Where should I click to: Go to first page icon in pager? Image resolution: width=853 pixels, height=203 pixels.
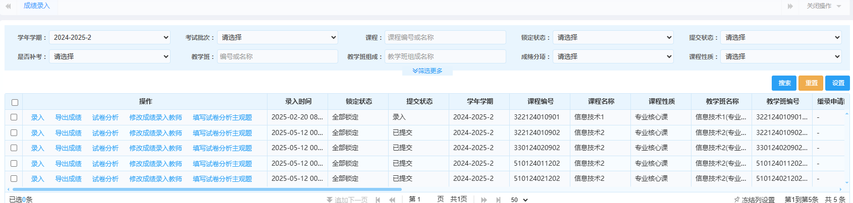click(378, 200)
